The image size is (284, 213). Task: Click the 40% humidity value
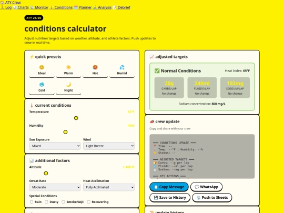[131, 126]
